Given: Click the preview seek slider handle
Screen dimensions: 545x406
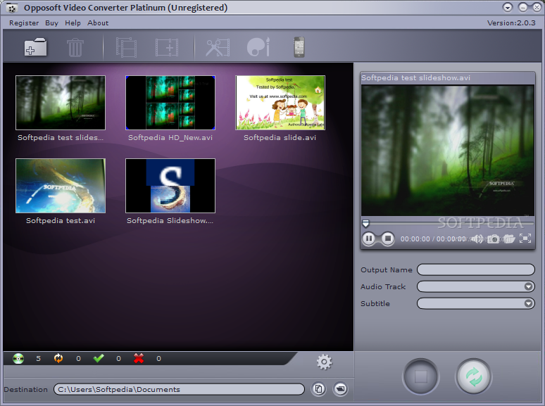Looking at the screenshot, I should (x=365, y=223).
